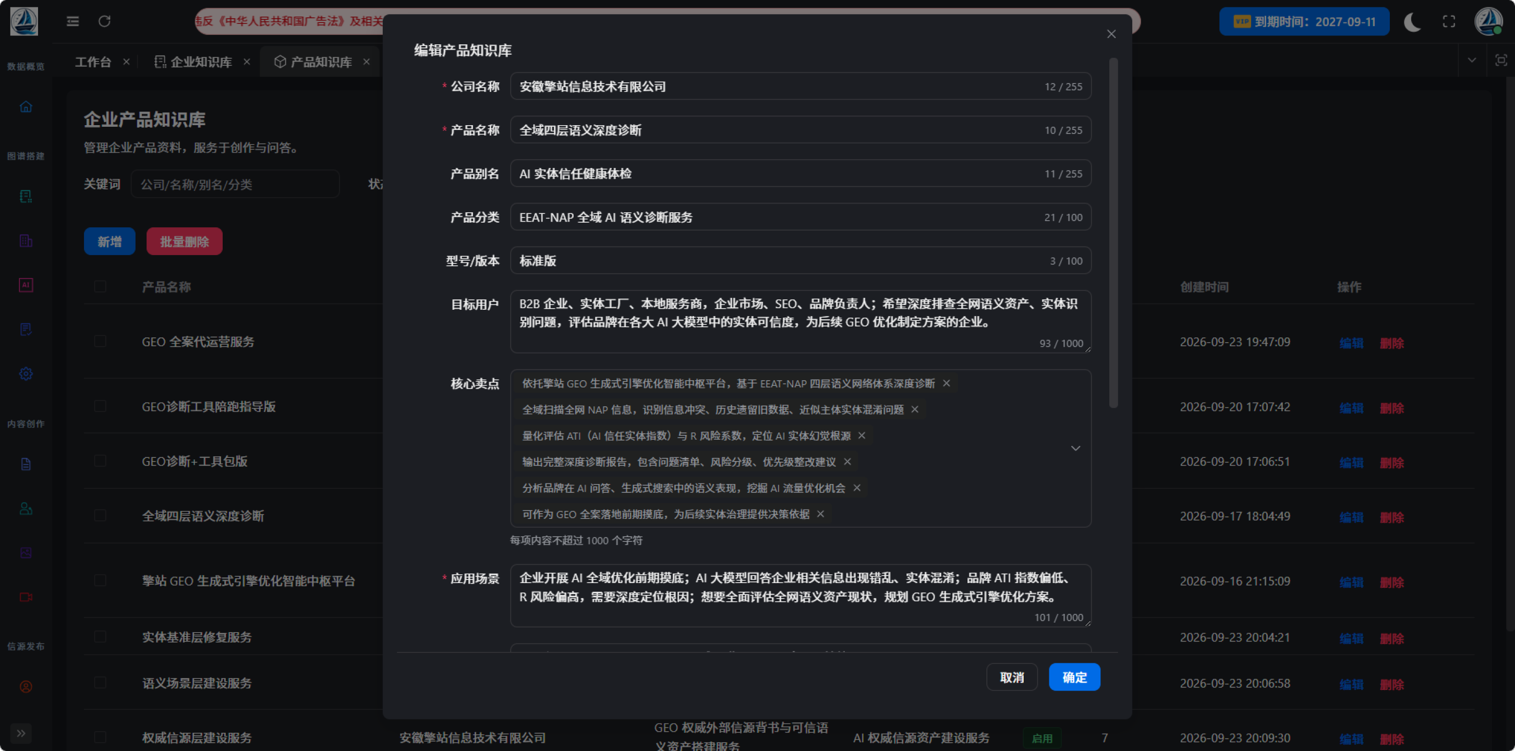1515x751 pixels.
Task: Click 编辑 for the 2026-09-23 19:47:09 row
Action: click(1351, 343)
